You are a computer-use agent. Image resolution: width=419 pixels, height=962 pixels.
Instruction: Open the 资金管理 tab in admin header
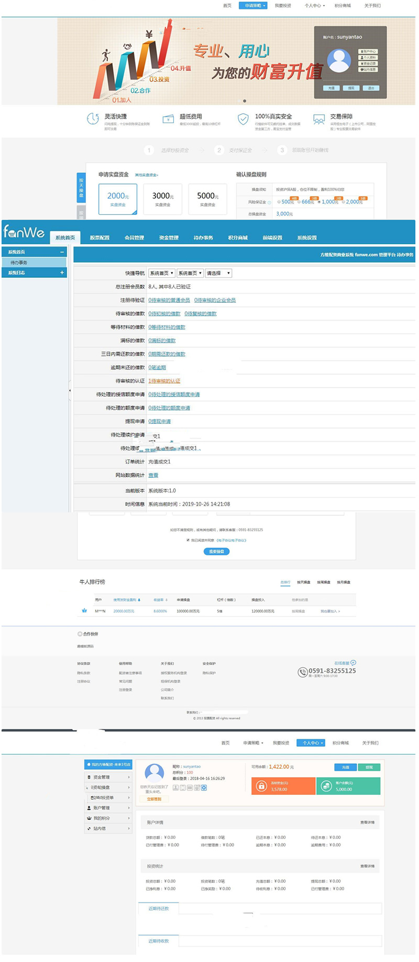coord(169,238)
